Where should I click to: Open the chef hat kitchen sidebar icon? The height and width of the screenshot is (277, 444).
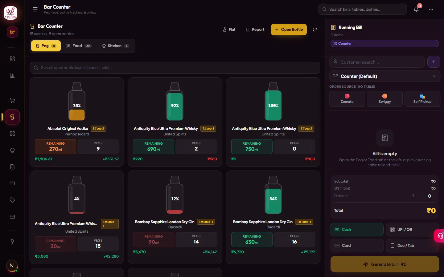click(x=12, y=150)
